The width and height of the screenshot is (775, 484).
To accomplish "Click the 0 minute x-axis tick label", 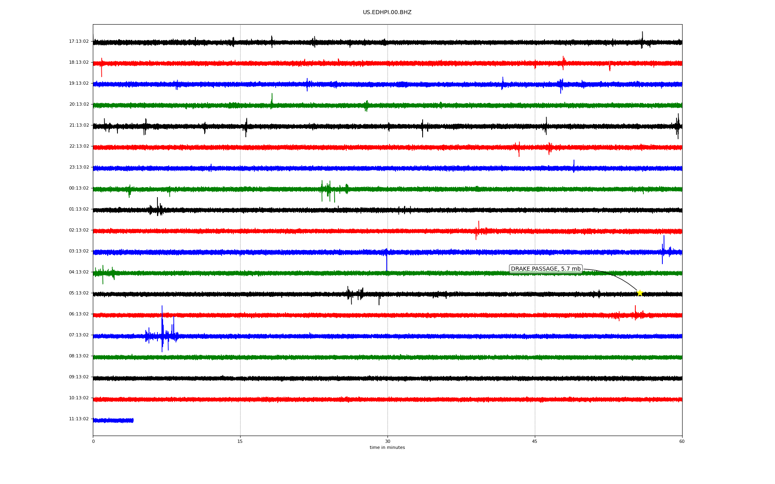I will 93,441.
